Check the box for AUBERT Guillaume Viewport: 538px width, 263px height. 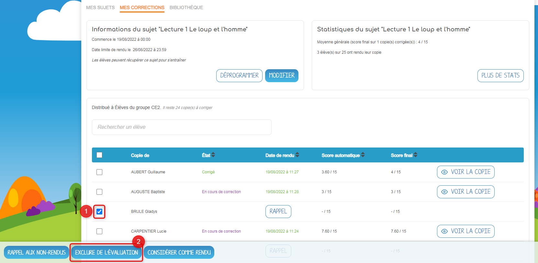point(99,172)
